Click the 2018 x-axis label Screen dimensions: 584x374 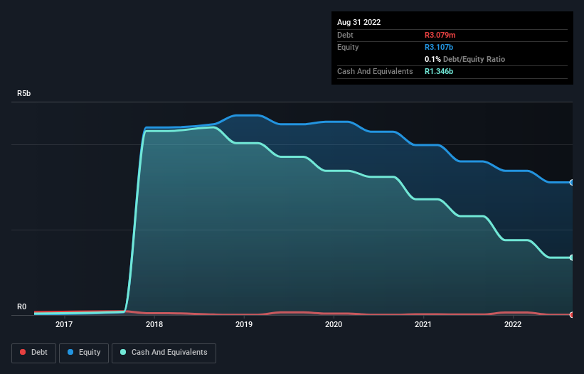coord(154,324)
